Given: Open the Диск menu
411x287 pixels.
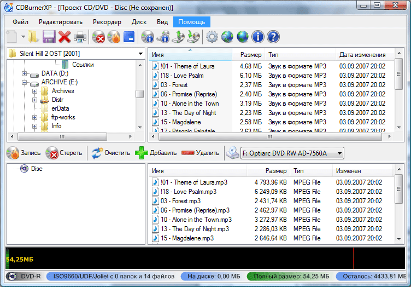Looking at the screenshot, I should tap(139, 22).
